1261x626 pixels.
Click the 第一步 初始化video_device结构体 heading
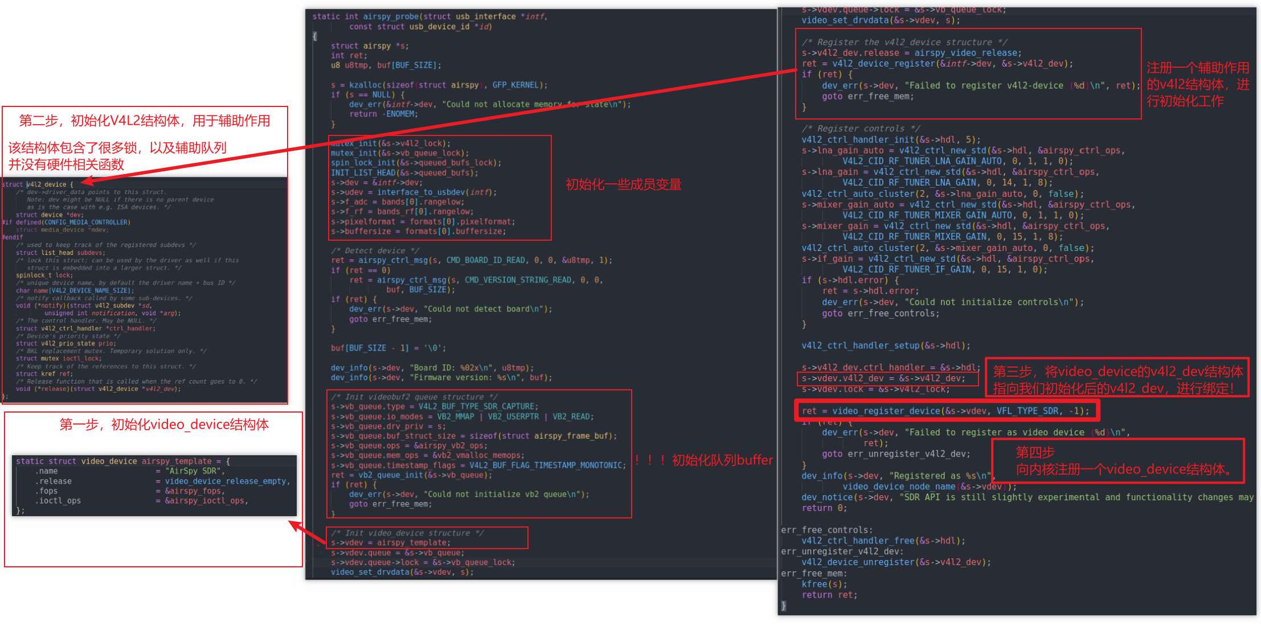164,425
